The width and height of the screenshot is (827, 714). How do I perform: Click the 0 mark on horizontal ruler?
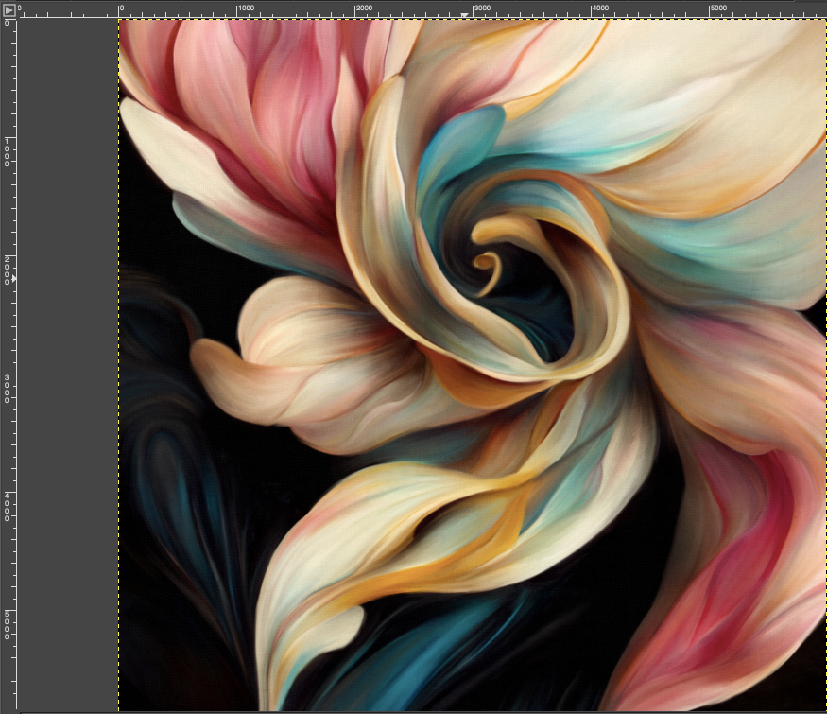[x=120, y=9]
